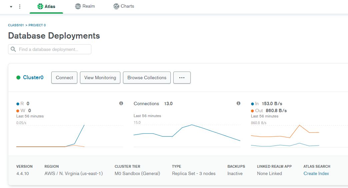This screenshot has width=348, height=188.
Task: Click Browse Collections button
Action: (x=147, y=78)
